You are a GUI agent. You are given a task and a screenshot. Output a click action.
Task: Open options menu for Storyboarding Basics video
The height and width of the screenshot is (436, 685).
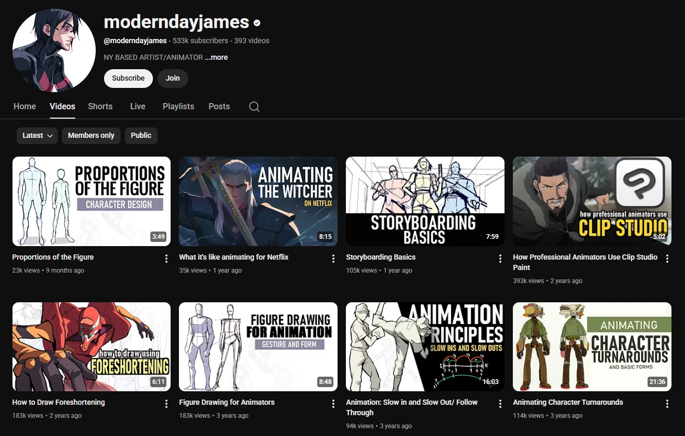click(x=500, y=258)
